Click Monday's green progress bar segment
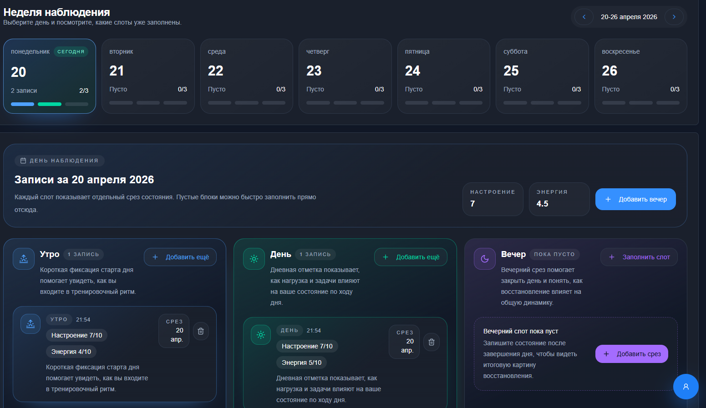The height and width of the screenshot is (408, 706). coord(50,104)
